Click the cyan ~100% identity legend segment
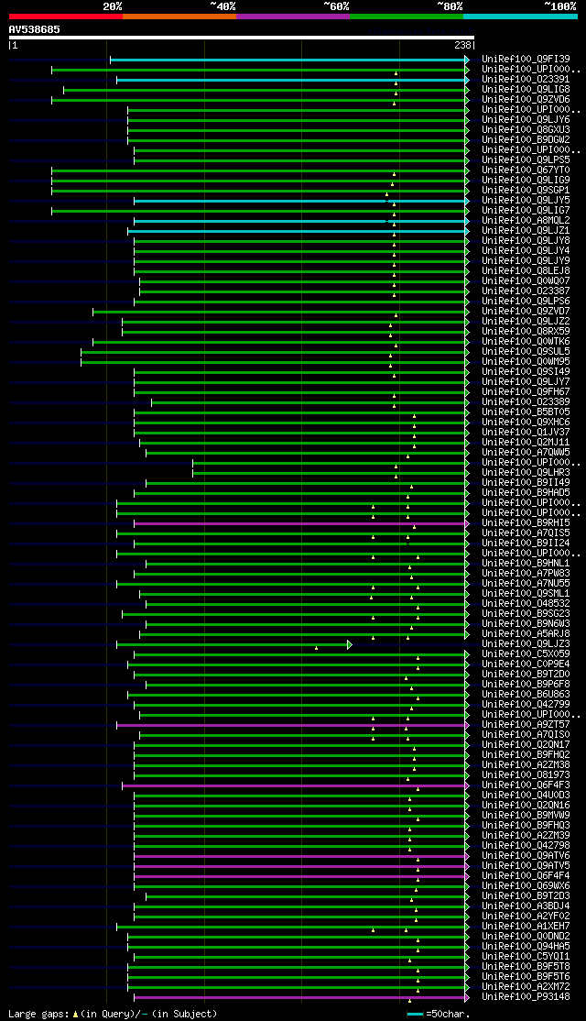The image size is (586, 1021). [520, 16]
